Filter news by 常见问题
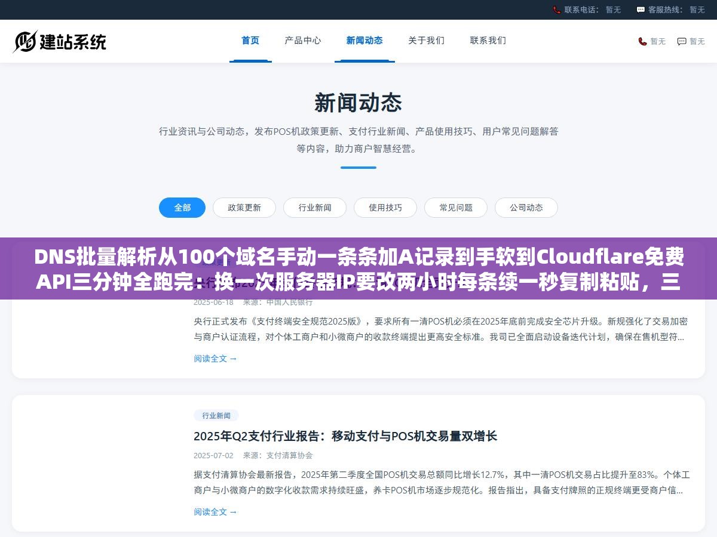Viewport: 717px width, 537px height. [x=456, y=208]
